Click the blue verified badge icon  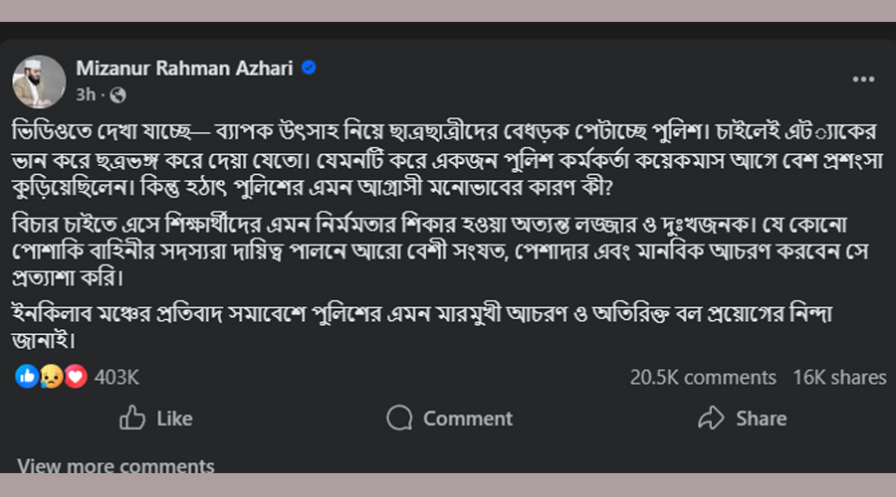[x=310, y=69]
